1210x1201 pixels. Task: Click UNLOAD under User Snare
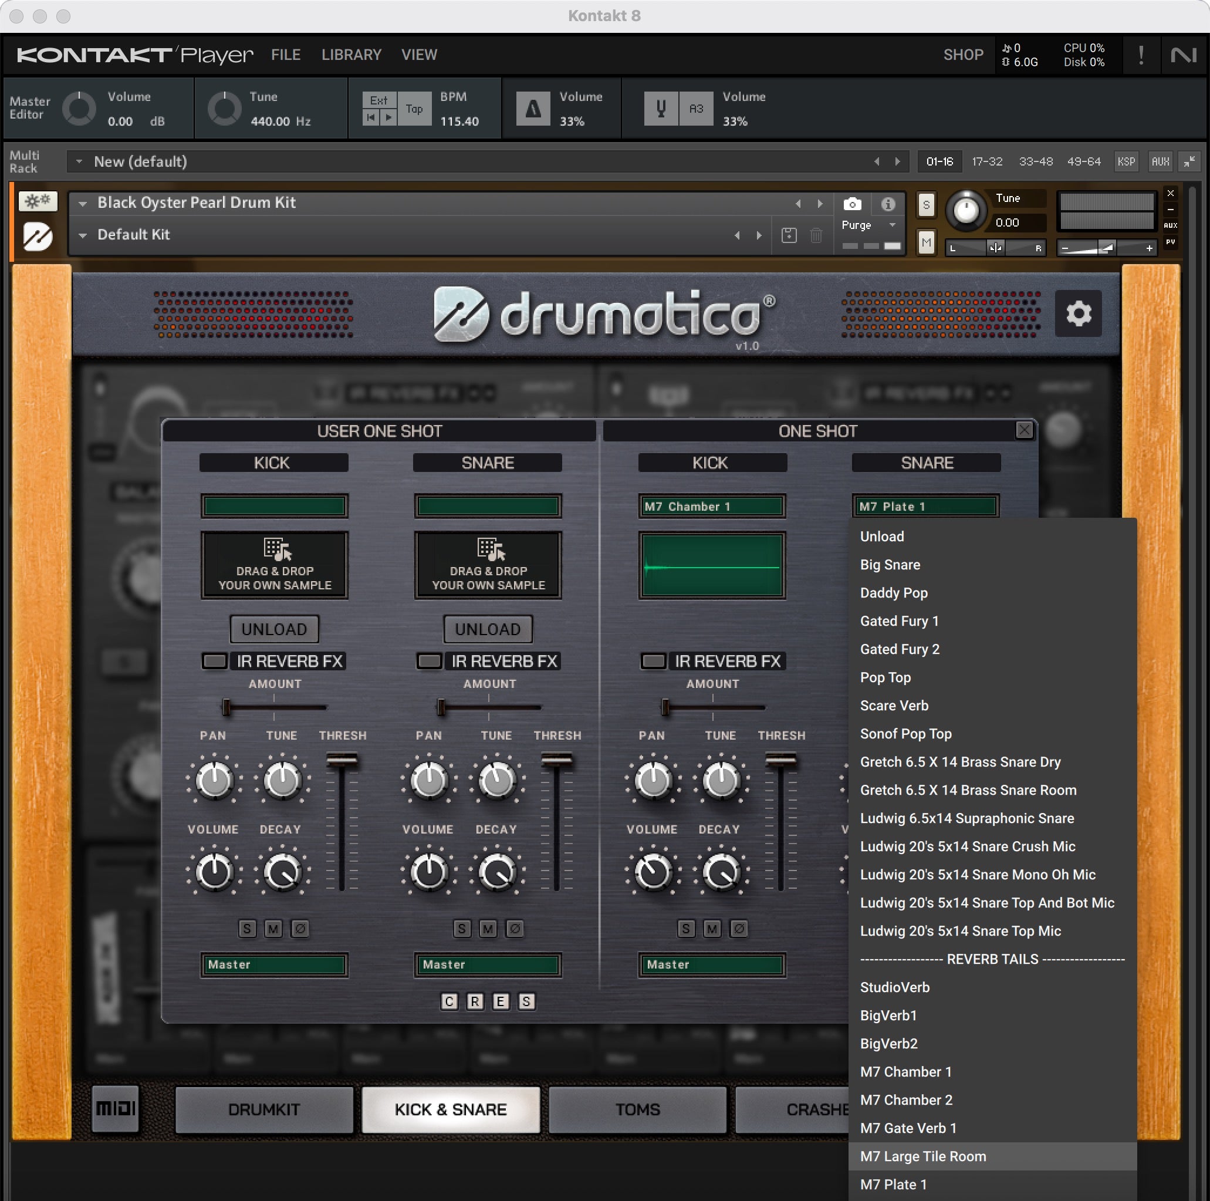(x=488, y=629)
